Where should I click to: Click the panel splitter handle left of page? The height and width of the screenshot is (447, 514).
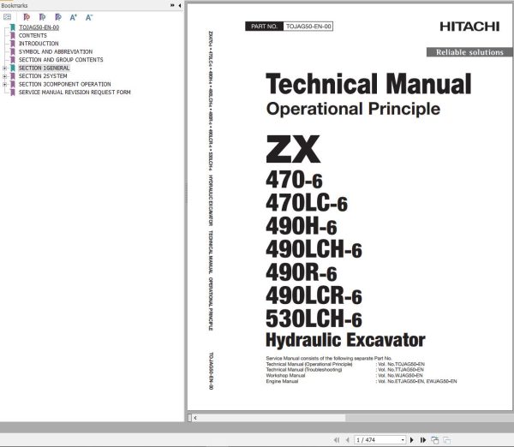(186, 193)
